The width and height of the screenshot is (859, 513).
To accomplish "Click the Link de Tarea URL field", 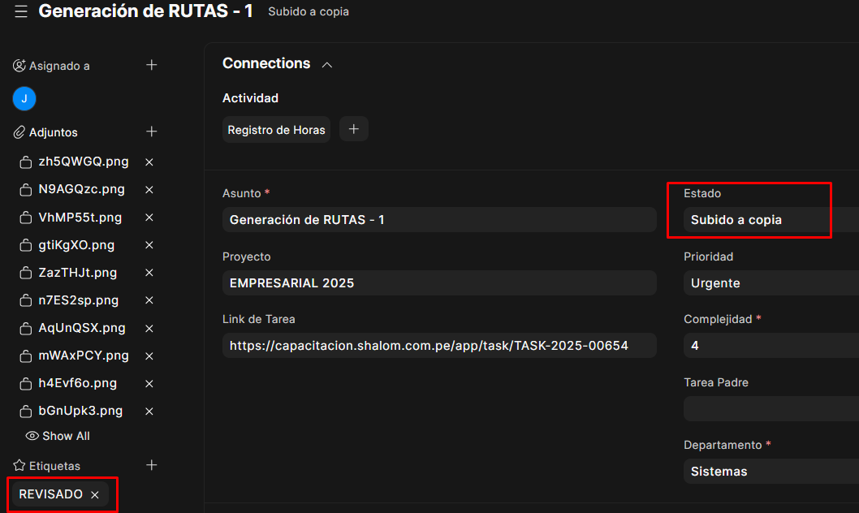I will pos(438,346).
